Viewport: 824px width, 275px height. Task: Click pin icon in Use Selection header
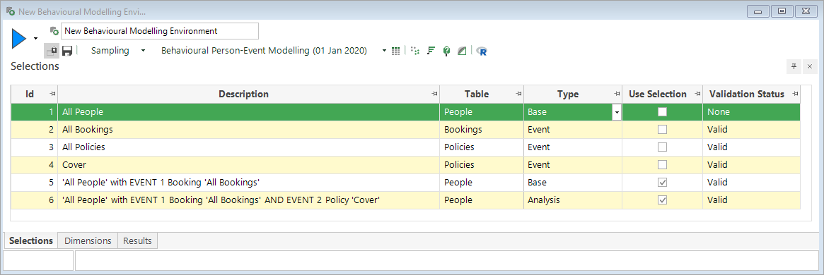[x=697, y=94]
